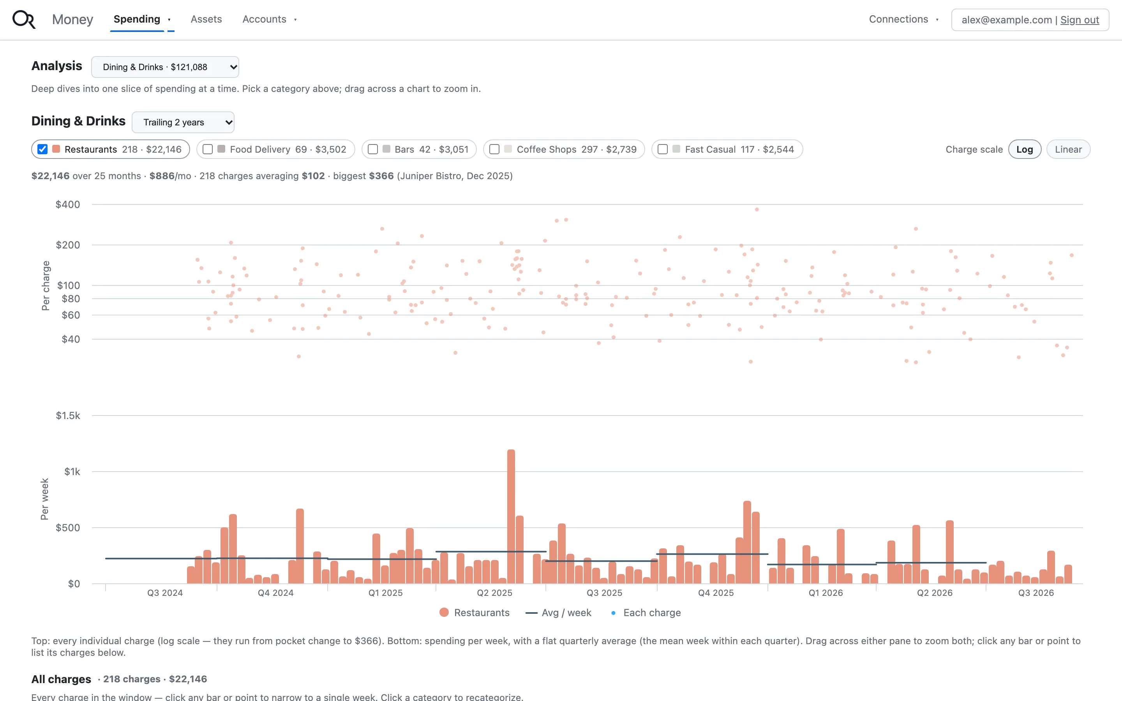Enable the Coffee Shops checkbox
Screen dimensions: 1122x701
coord(494,149)
